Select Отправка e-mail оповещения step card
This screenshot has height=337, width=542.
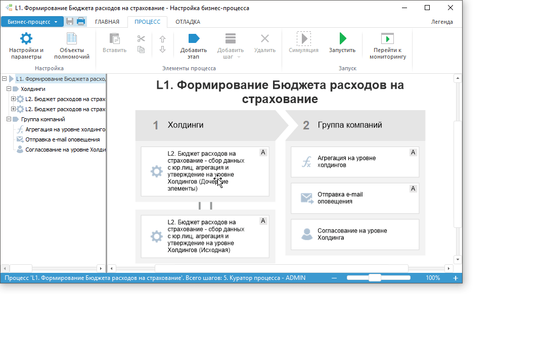355,198
